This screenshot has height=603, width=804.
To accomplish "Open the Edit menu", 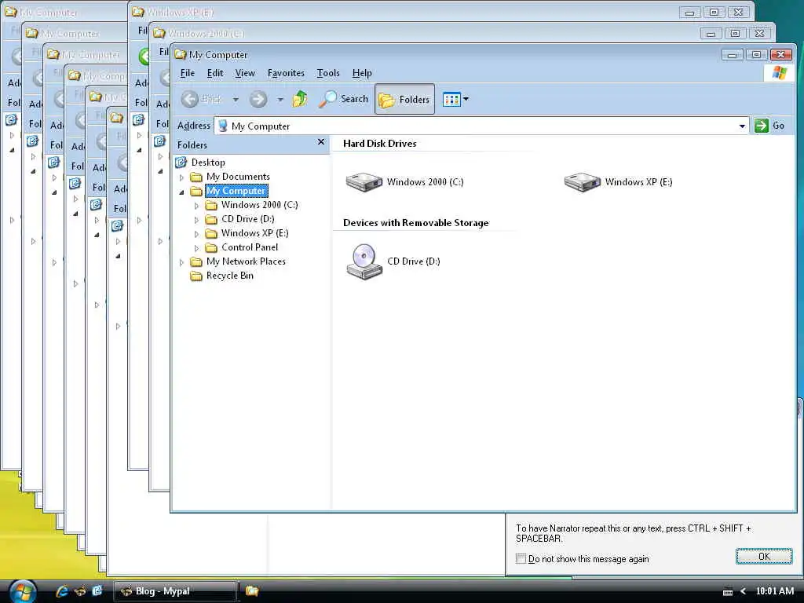I will [215, 73].
